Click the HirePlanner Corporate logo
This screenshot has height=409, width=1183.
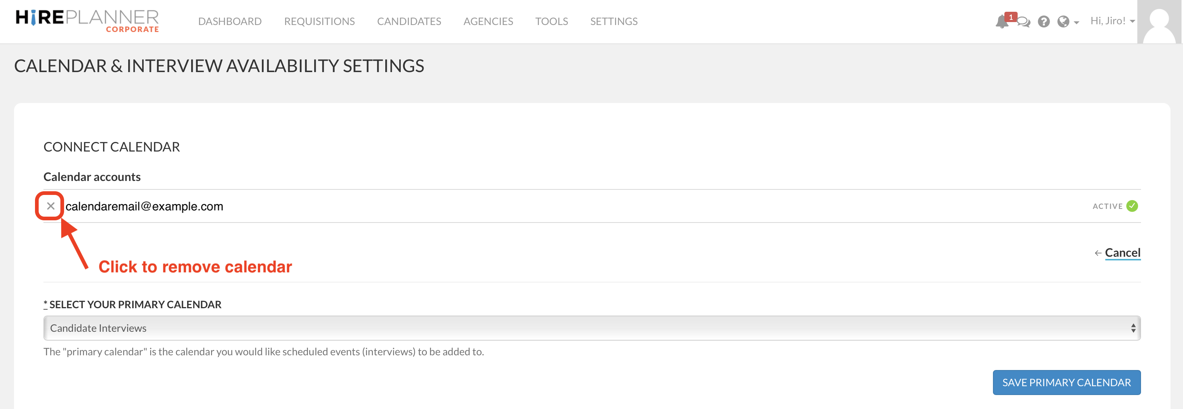click(x=87, y=21)
